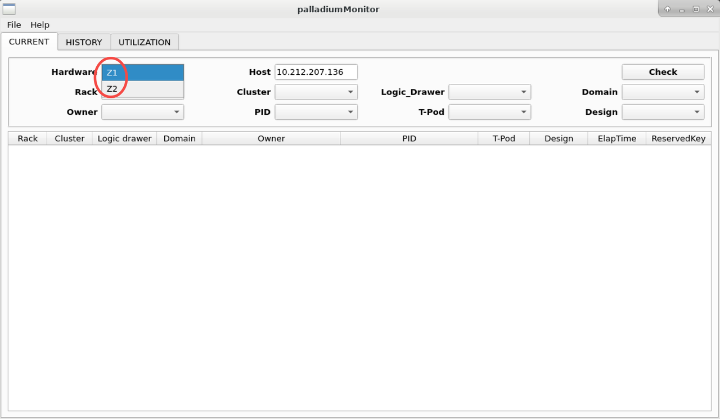Sort by the Rack column header

click(x=28, y=138)
